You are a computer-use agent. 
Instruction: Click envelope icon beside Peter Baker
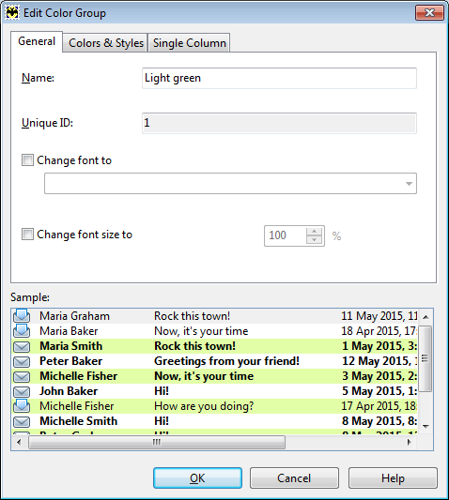22,361
